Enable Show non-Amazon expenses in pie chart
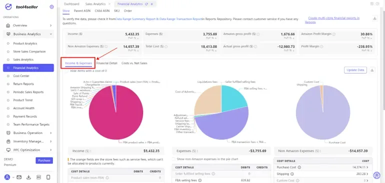The width and height of the screenshot is (385, 183). point(173,159)
